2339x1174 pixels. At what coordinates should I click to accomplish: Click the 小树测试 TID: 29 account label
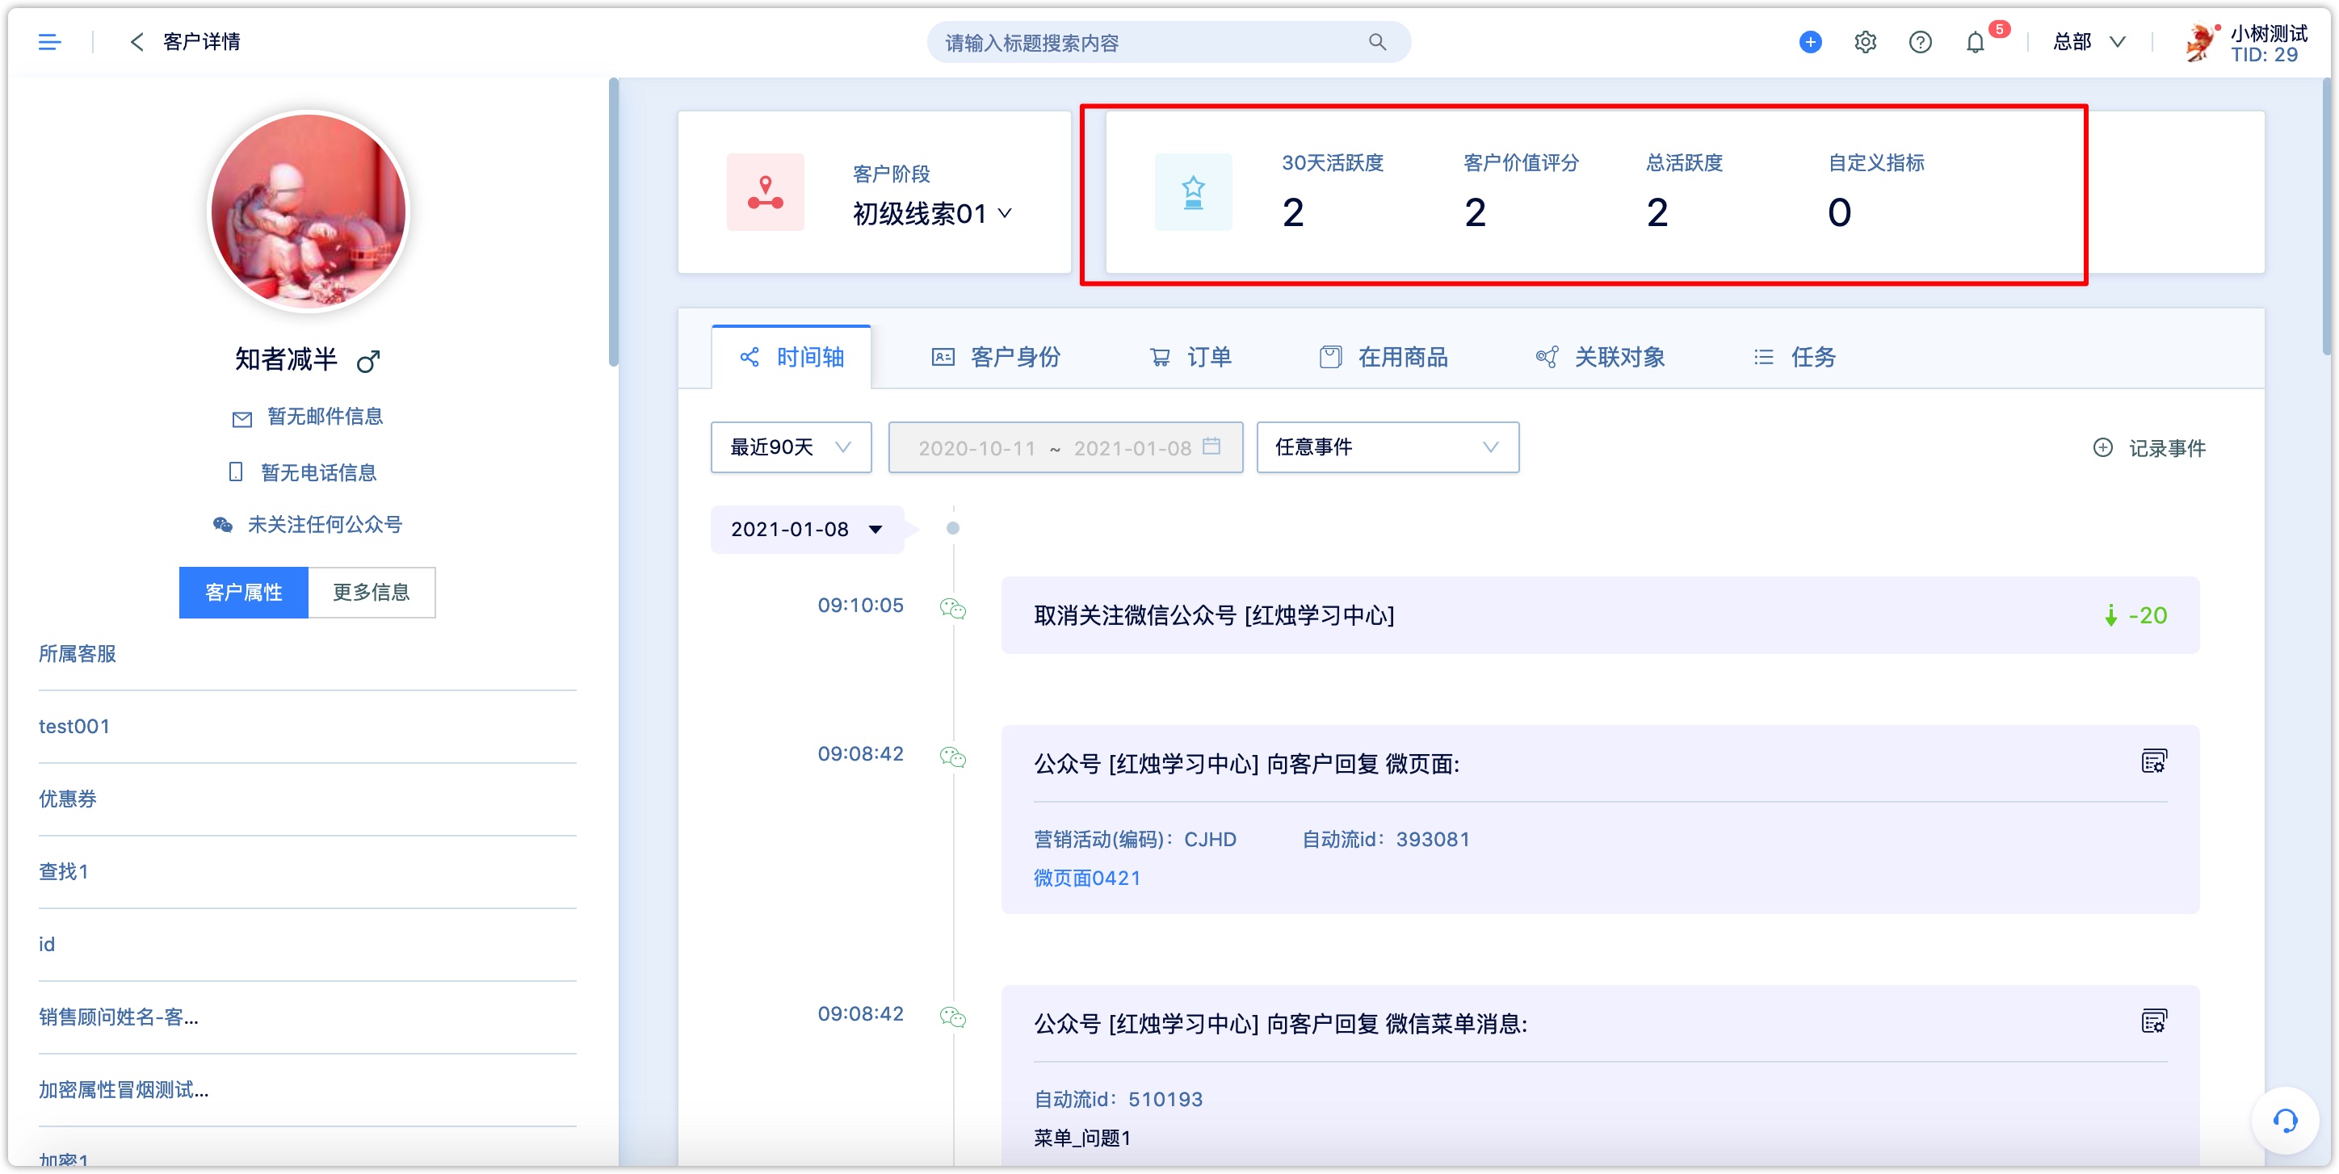[2268, 44]
